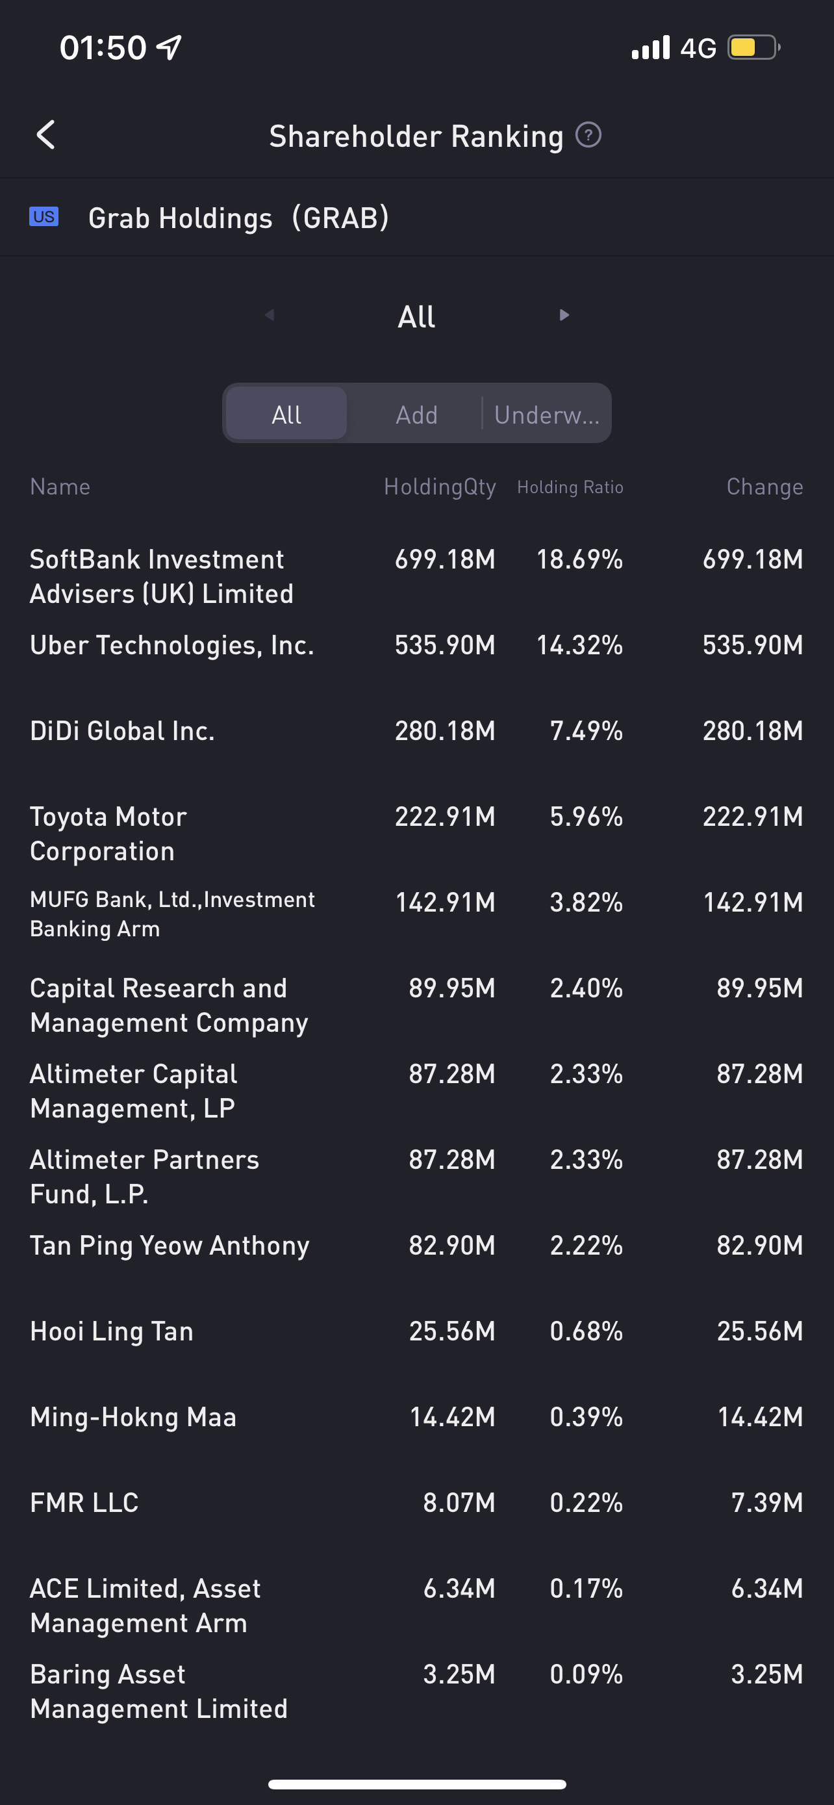Tap the Grab Holdings (GRAB) stock title

click(238, 218)
